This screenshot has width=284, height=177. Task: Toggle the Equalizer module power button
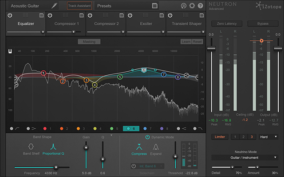[x=11, y=15]
